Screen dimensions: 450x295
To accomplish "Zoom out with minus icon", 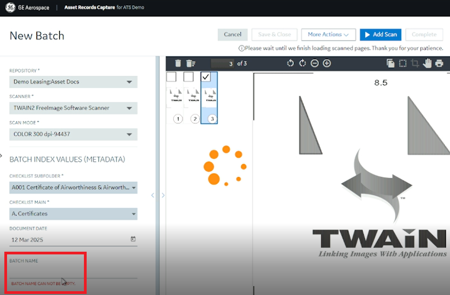I will [315, 63].
